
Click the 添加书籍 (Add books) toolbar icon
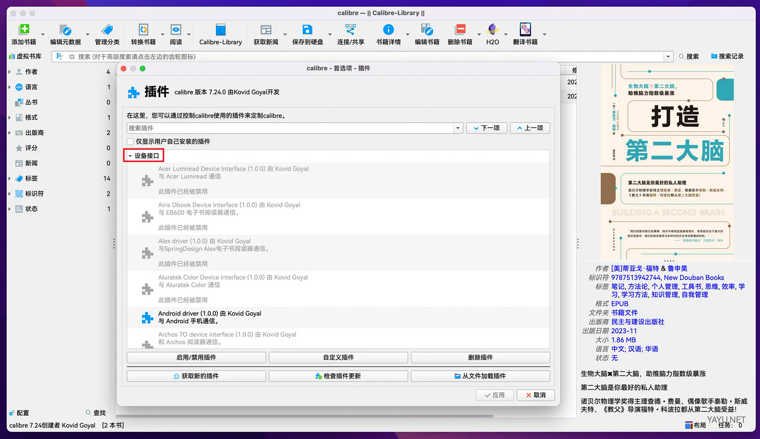24,30
